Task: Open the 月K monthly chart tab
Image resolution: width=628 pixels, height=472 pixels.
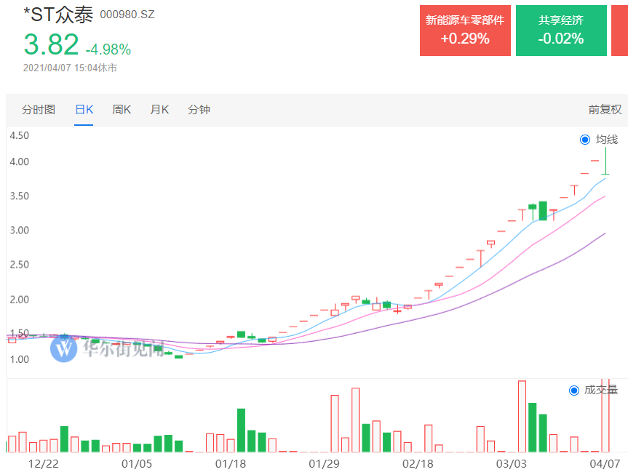Action: coord(159,109)
